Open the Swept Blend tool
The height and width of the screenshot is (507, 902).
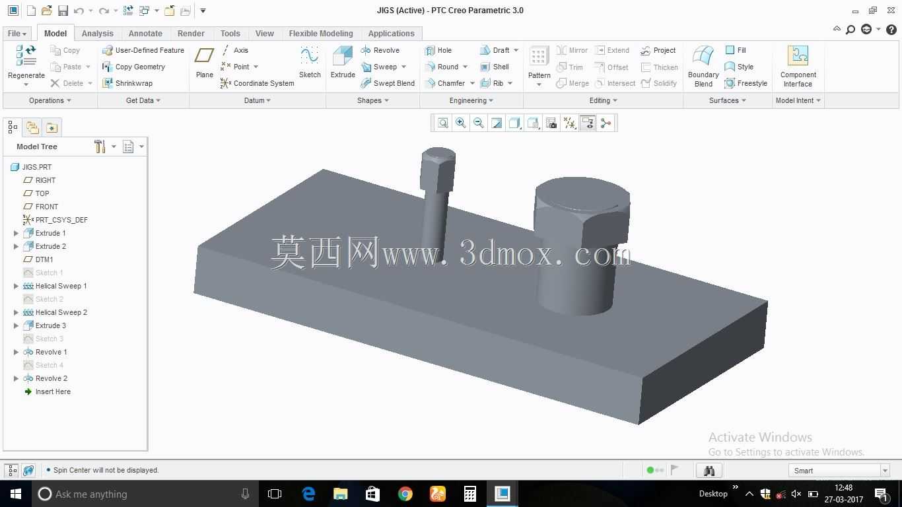click(x=388, y=83)
